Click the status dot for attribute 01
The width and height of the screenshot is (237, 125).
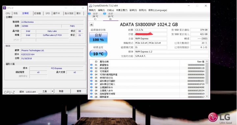point(91,65)
